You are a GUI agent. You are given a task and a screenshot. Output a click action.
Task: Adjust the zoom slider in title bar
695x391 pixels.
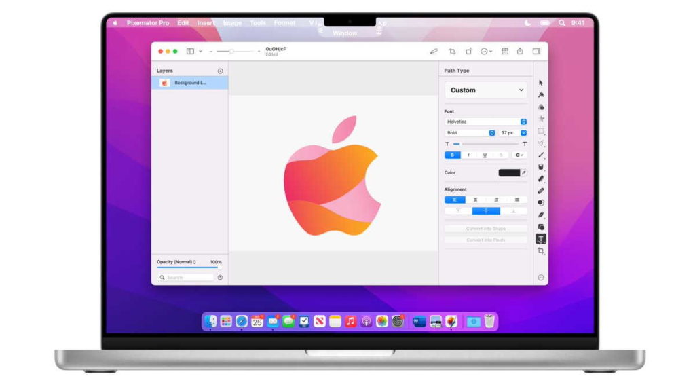[x=235, y=52]
